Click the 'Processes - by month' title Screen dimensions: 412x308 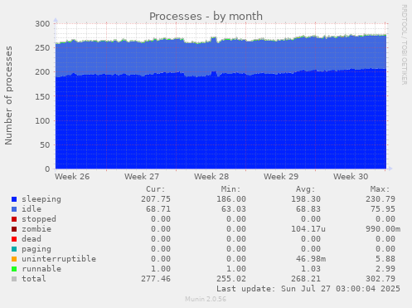[x=206, y=17]
